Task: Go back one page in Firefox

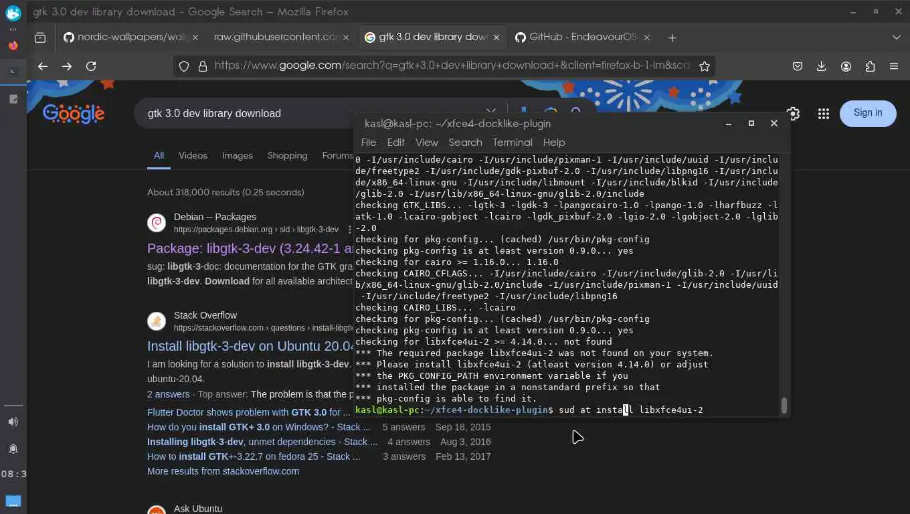Action: pyautogui.click(x=43, y=66)
